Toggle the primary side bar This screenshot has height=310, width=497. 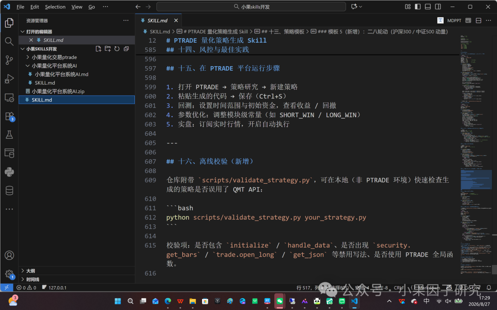pyautogui.click(x=418, y=6)
